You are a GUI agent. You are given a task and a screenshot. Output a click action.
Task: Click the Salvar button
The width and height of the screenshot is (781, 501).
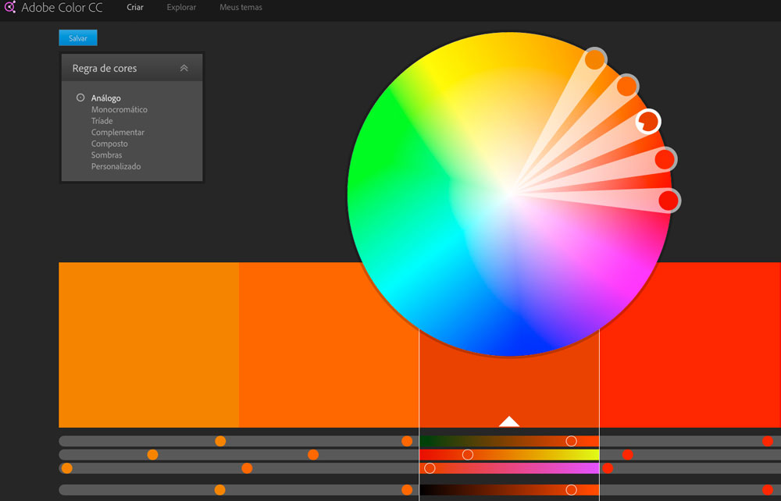(77, 37)
